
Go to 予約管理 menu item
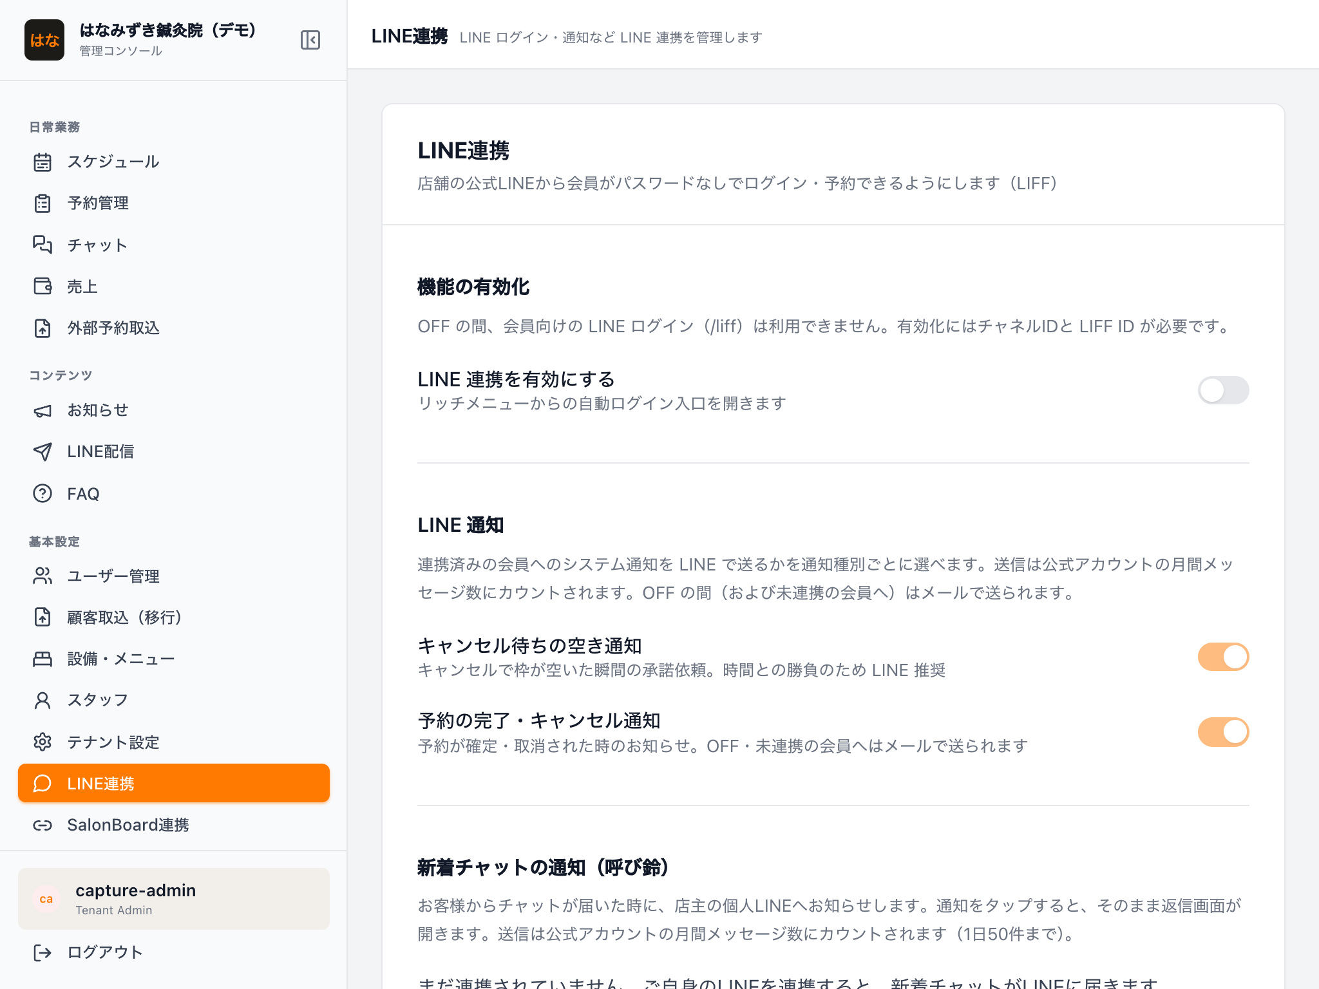174,203
